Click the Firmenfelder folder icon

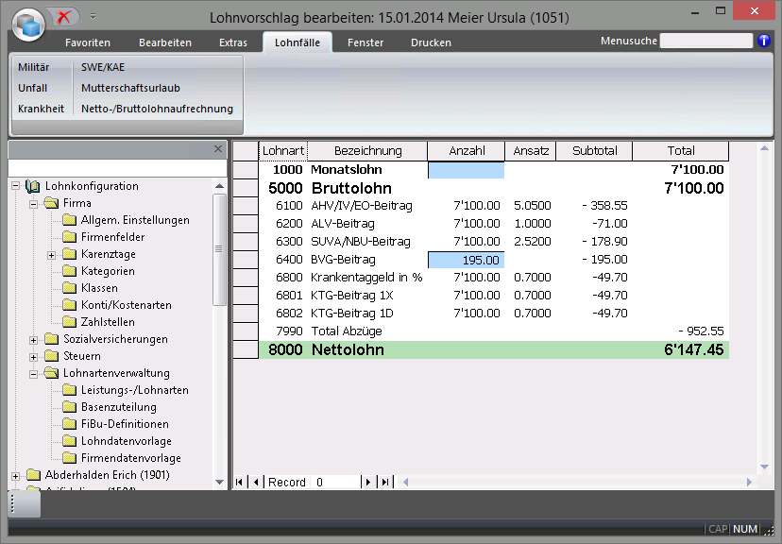pyautogui.click(x=69, y=237)
